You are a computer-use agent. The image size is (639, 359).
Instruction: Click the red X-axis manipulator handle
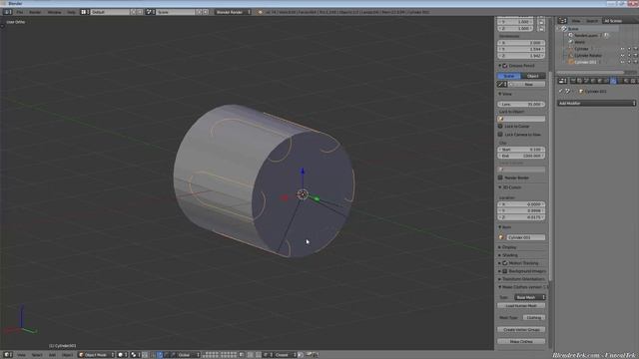click(285, 197)
